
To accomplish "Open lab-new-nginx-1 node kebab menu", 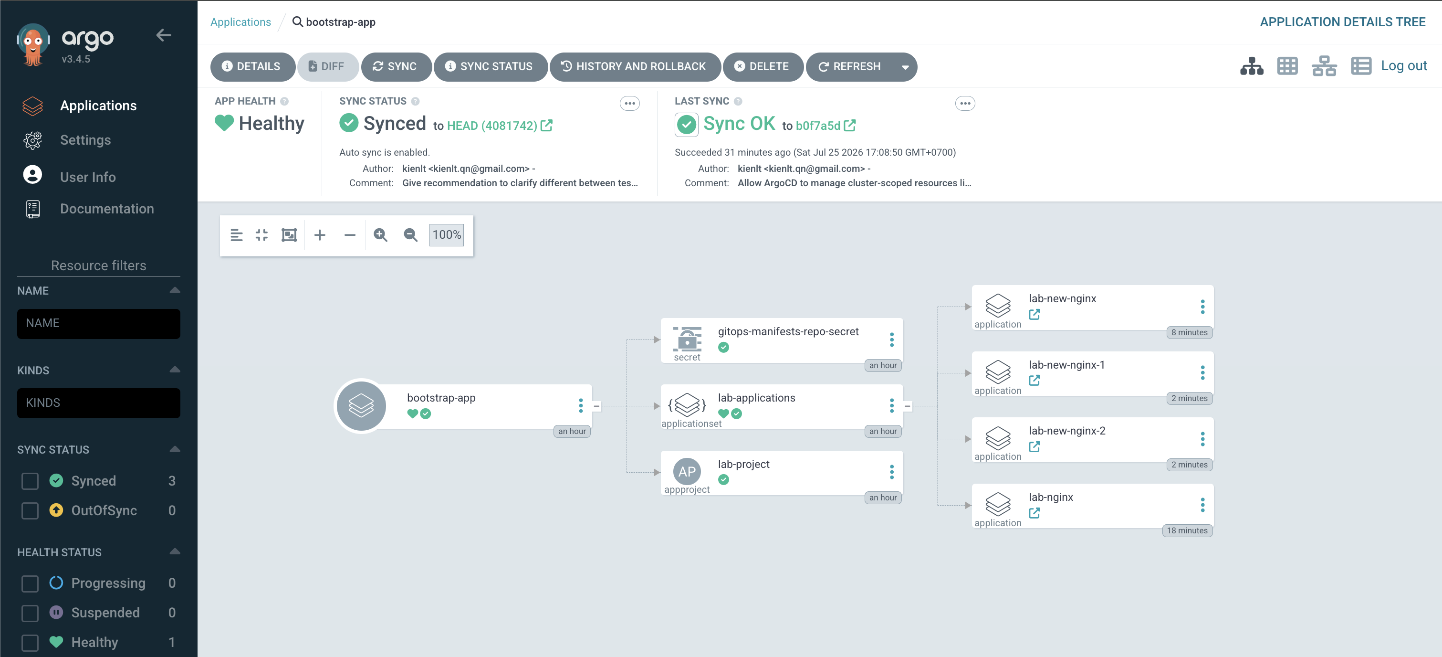I will pos(1202,372).
